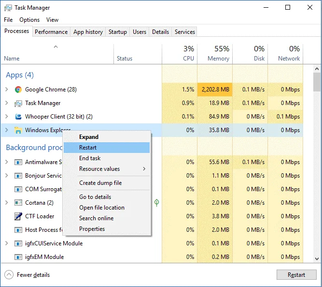Switch to the Startup tab
The image size is (322, 287).
118,32
